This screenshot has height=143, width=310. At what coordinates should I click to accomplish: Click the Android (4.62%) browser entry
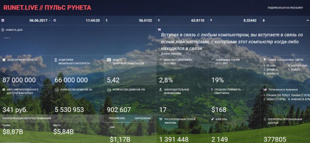pos(299,99)
